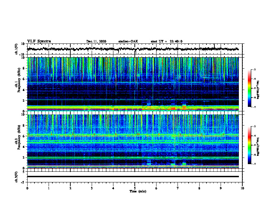Viewport: 273px width, 211px height.
Task: Click the '3' tick on the time axis
Action: coord(92,188)
